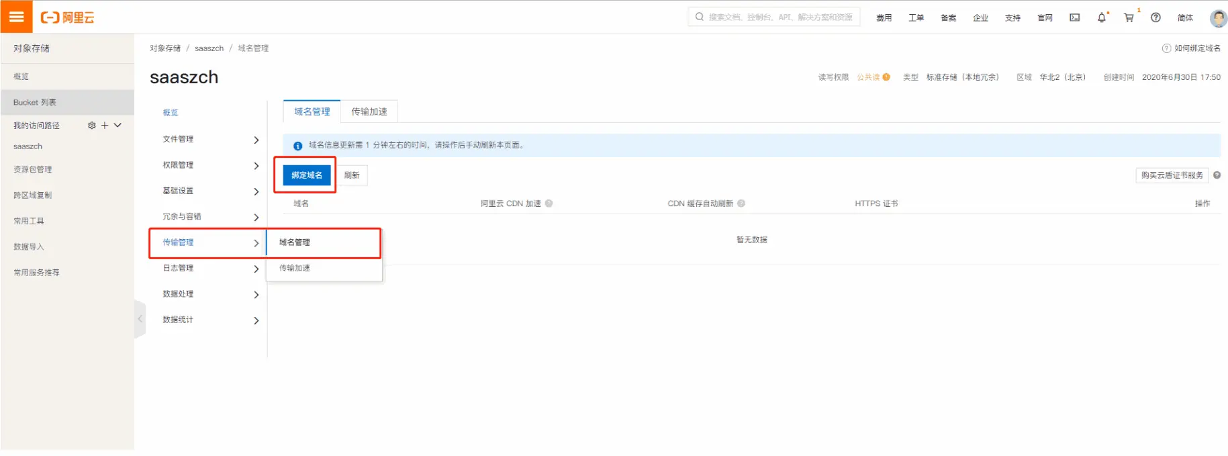Image resolution: width=1228 pixels, height=456 pixels.
Task: Collapse the 我的访问路径 section chevron
Action: pos(117,126)
